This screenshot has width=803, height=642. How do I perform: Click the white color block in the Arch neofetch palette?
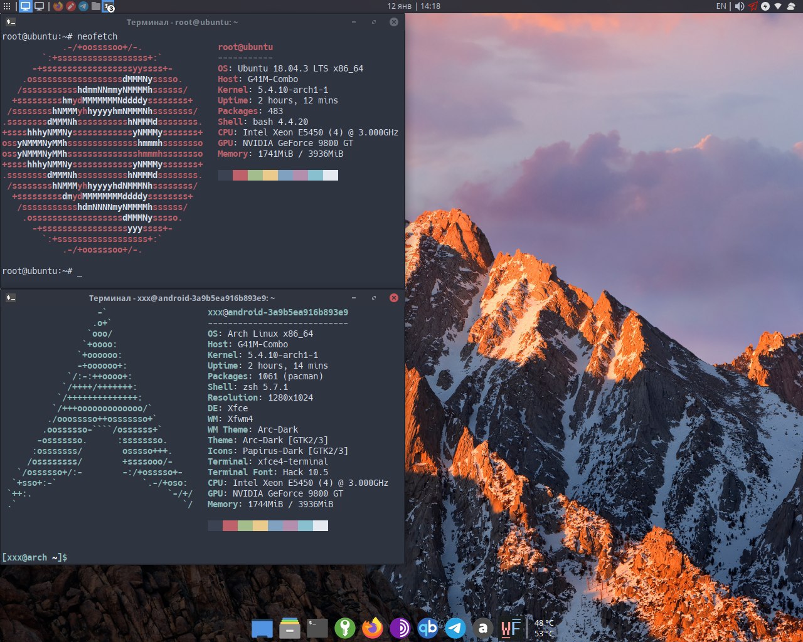tap(321, 525)
